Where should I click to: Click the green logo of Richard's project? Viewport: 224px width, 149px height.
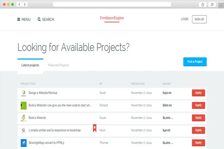tap(24, 105)
